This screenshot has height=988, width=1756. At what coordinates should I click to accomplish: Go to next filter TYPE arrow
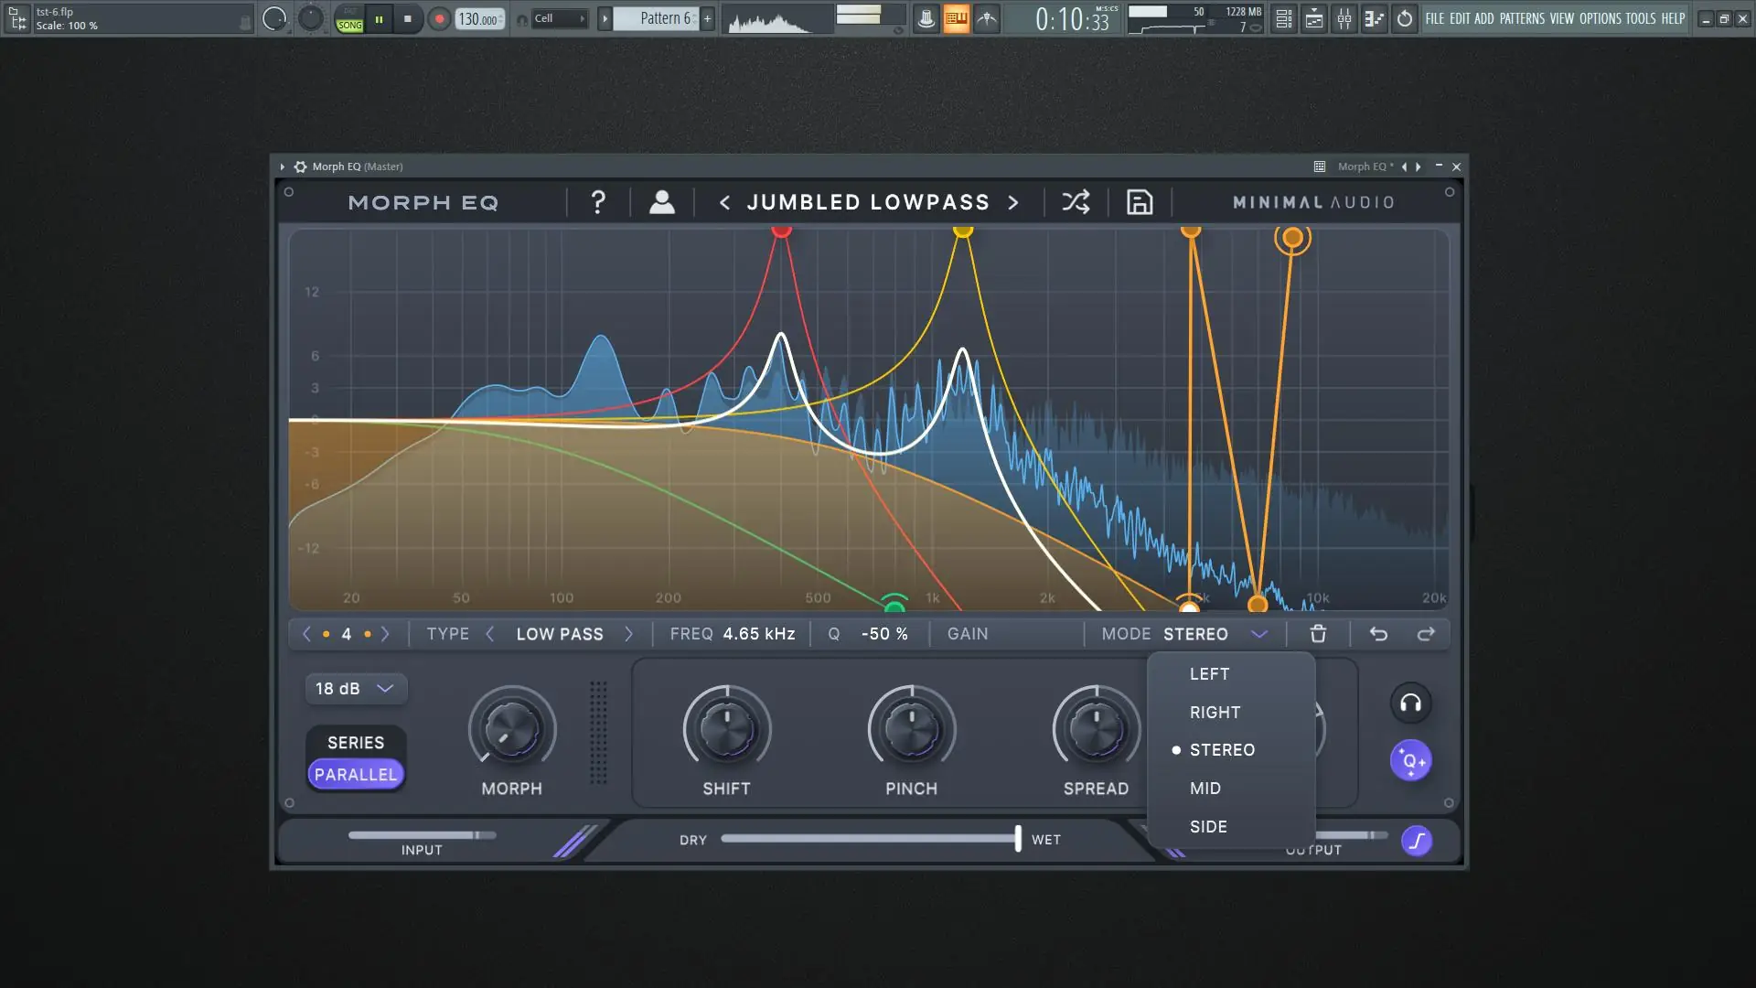click(x=628, y=634)
